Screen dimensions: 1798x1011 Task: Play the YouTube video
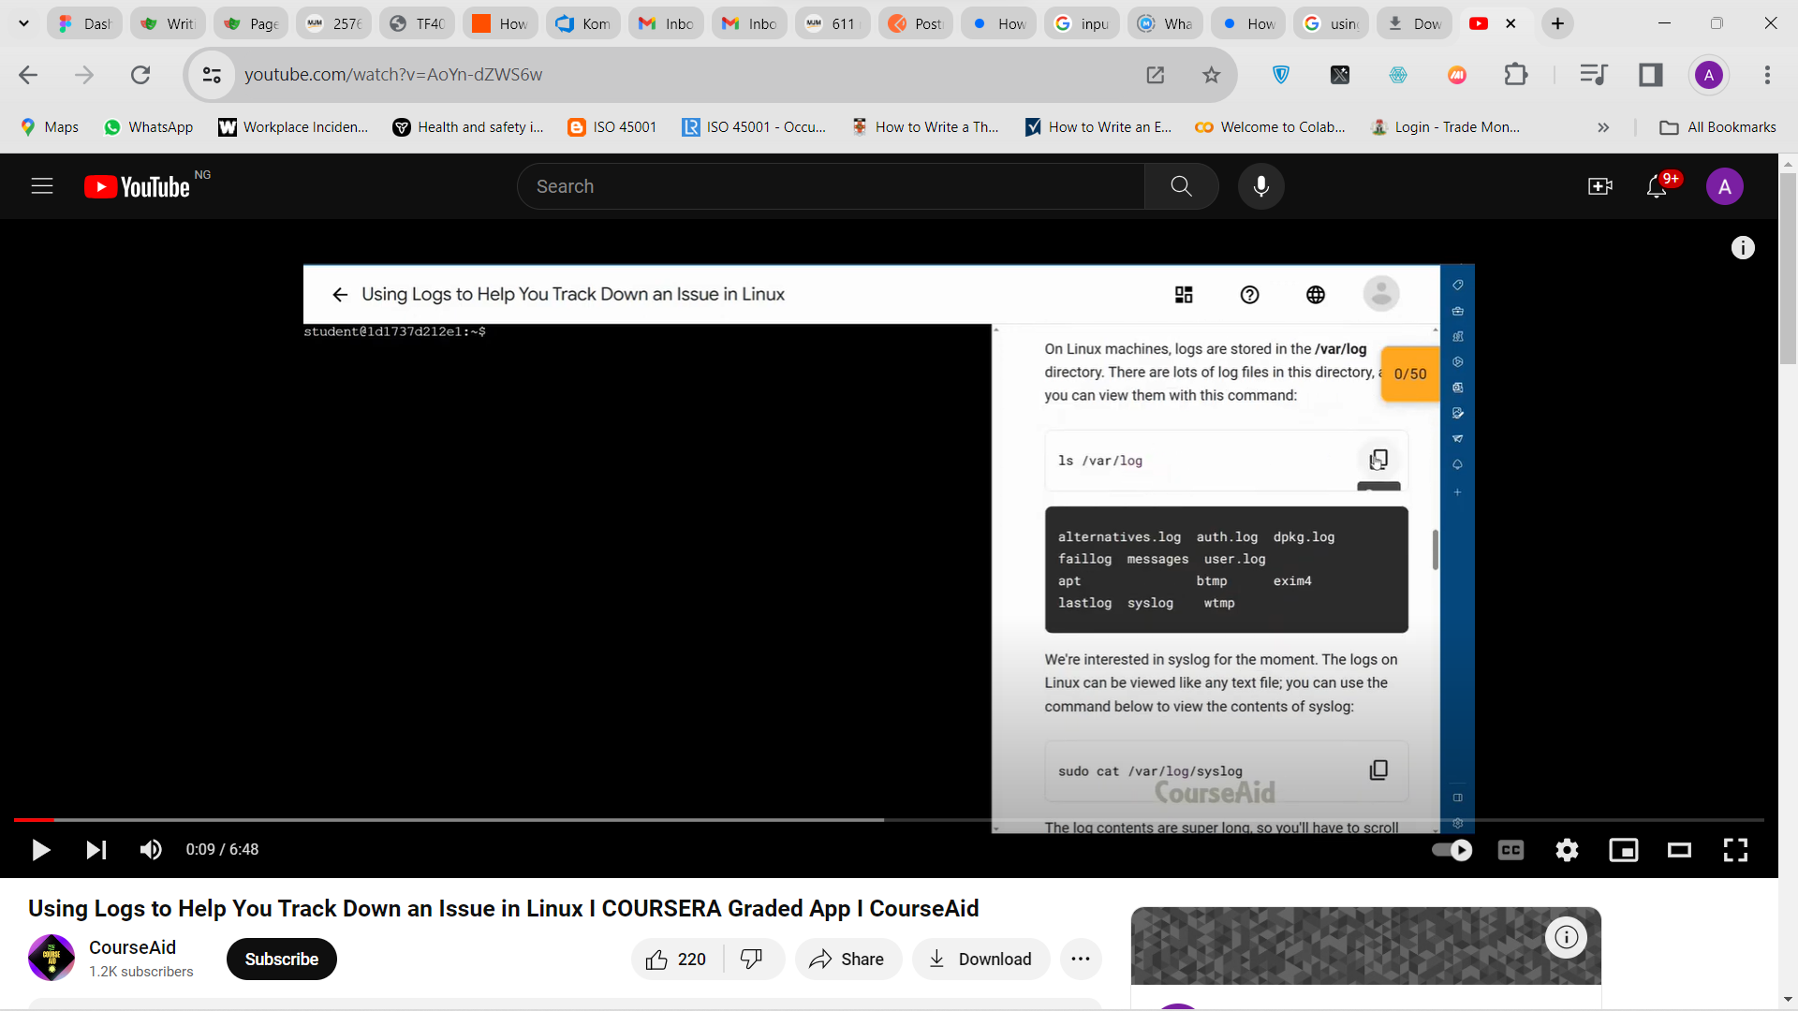(x=40, y=850)
